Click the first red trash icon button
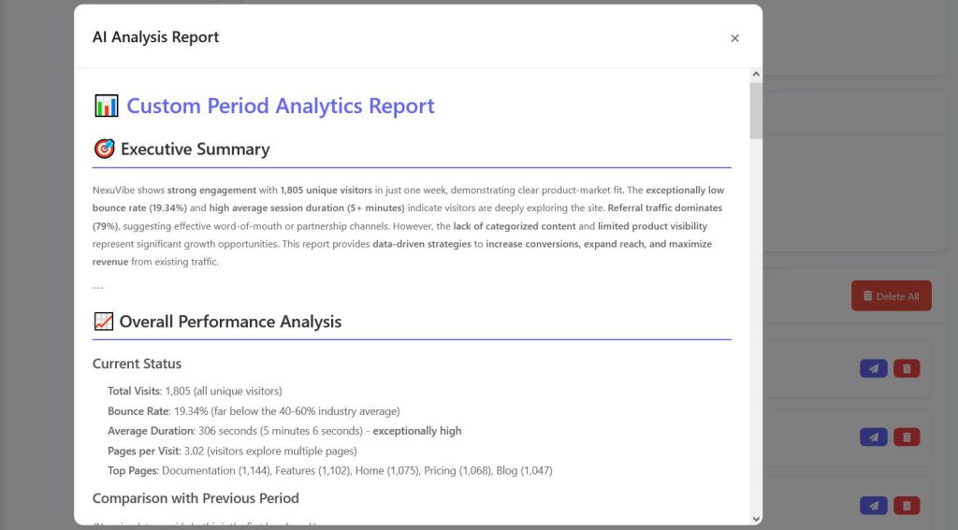This screenshot has height=530, width=958. pyautogui.click(x=907, y=368)
